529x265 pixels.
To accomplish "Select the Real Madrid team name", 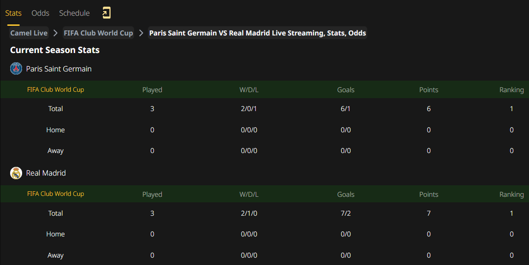I will [46, 173].
